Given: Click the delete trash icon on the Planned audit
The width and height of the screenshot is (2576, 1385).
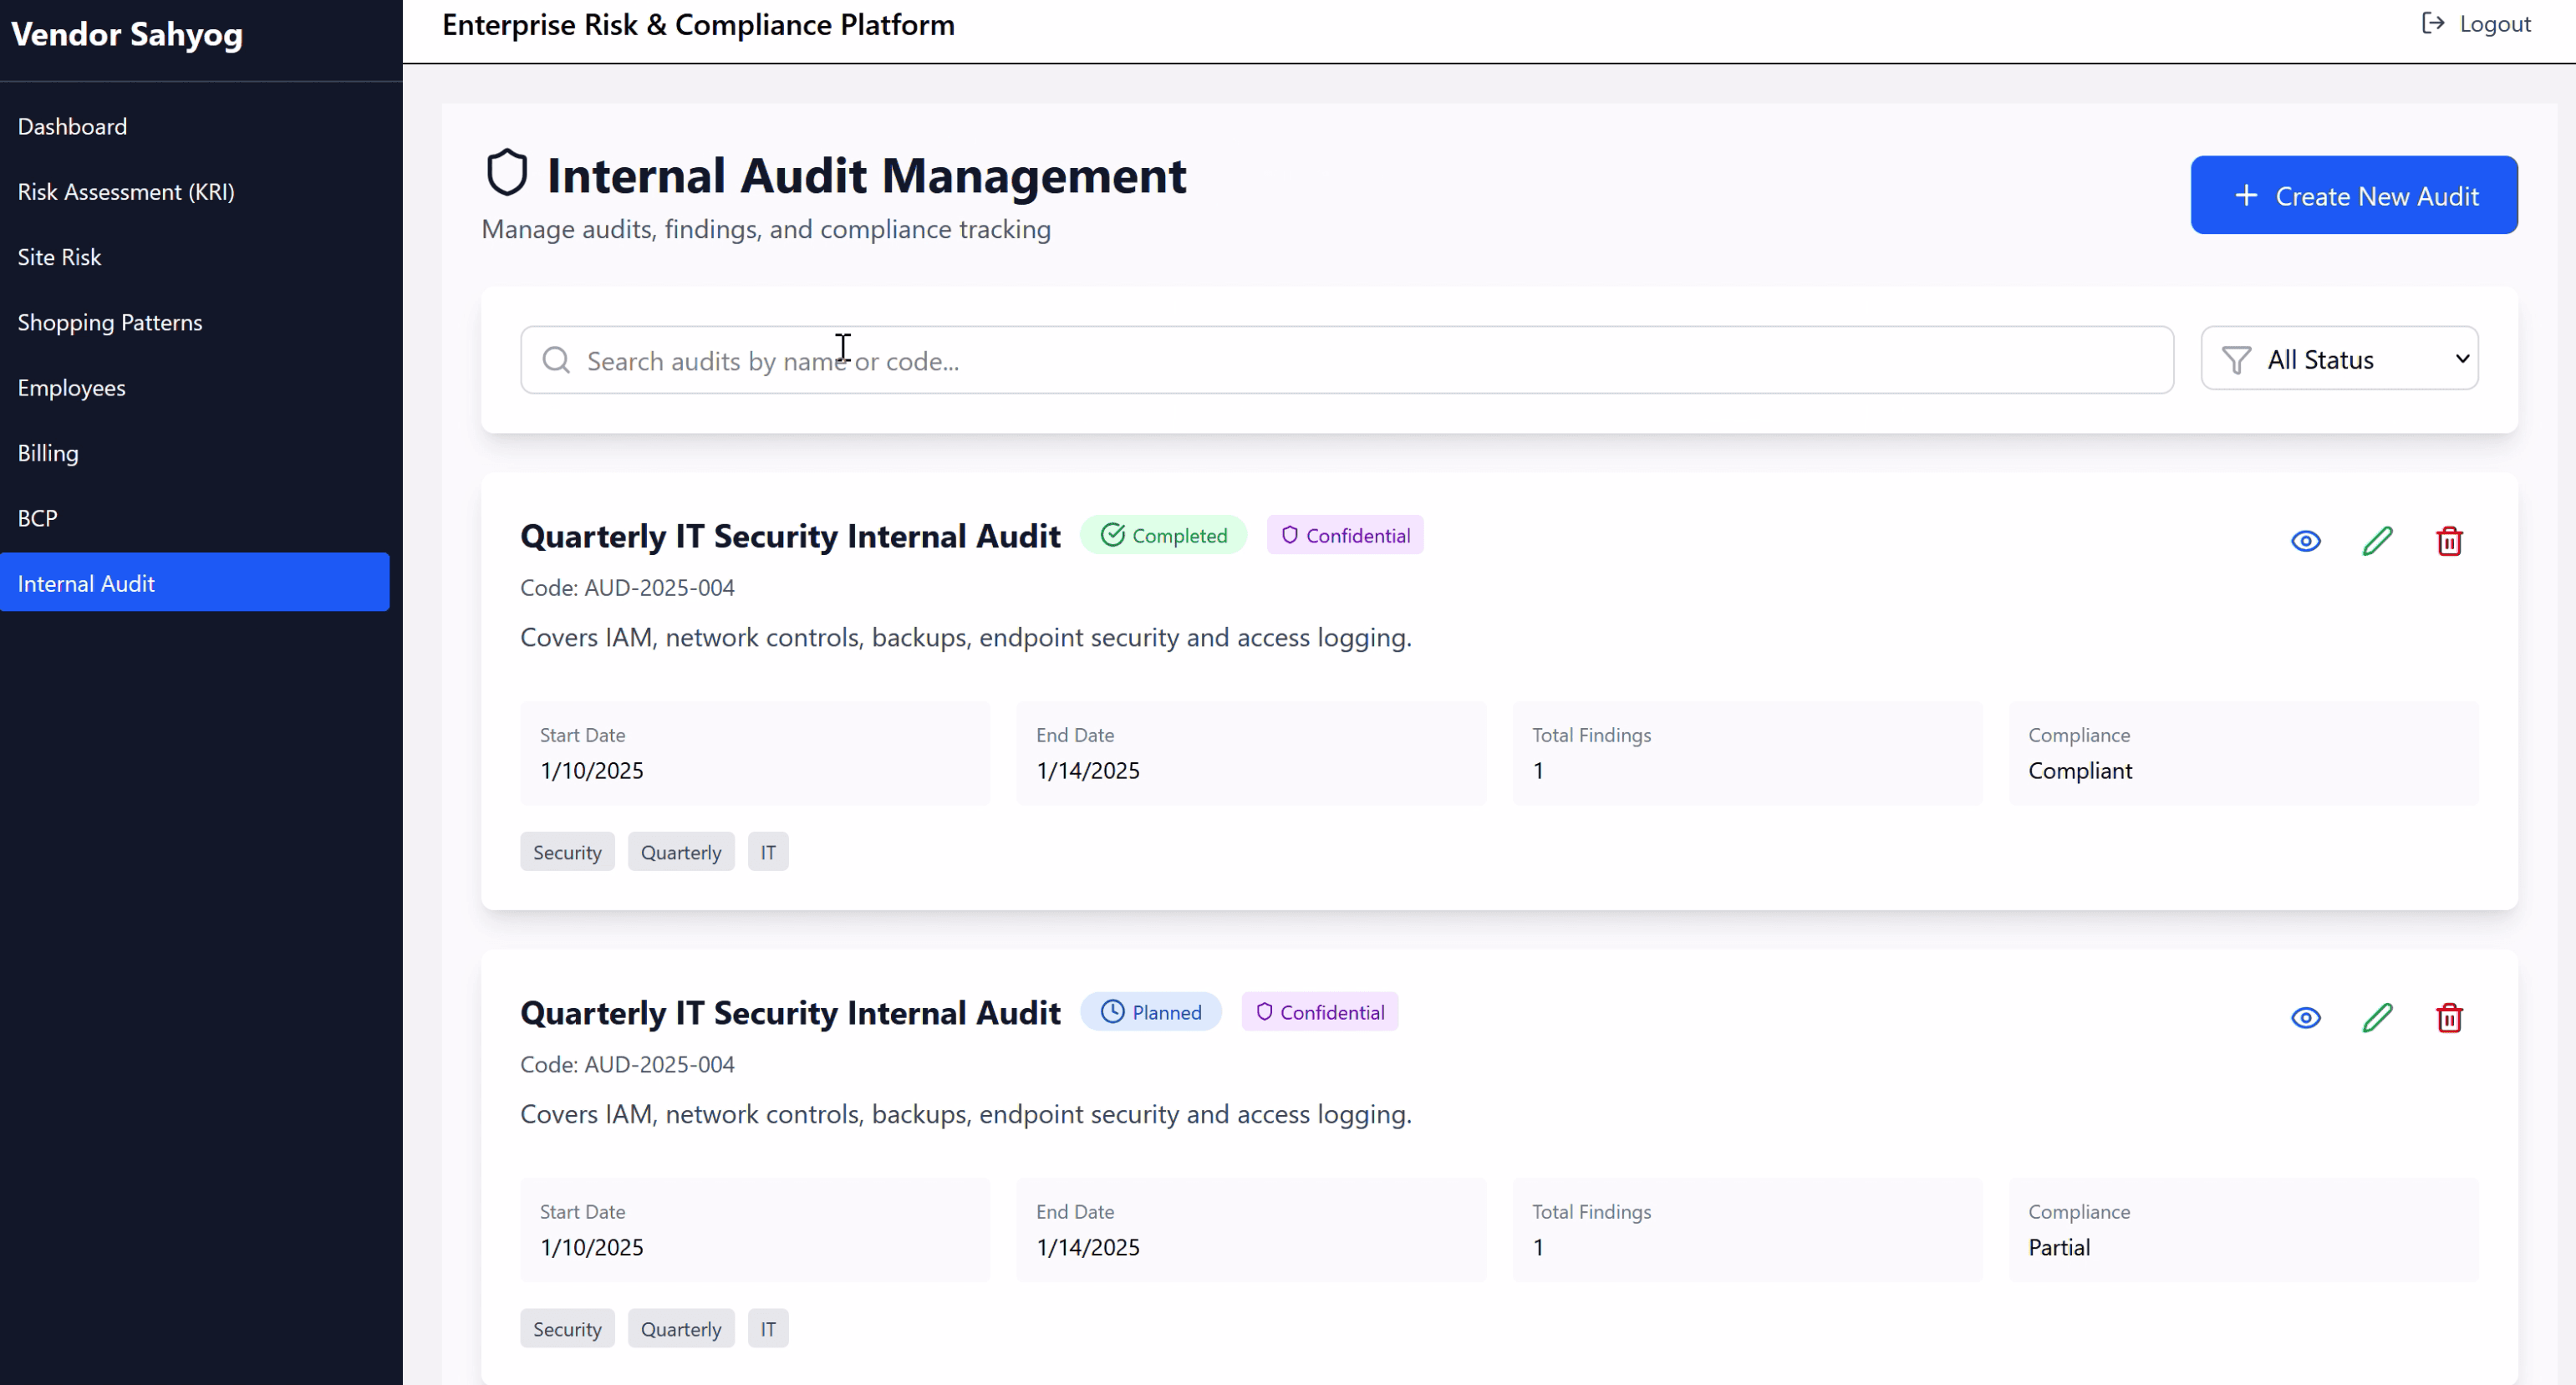Looking at the screenshot, I should pos(2449,1017).
